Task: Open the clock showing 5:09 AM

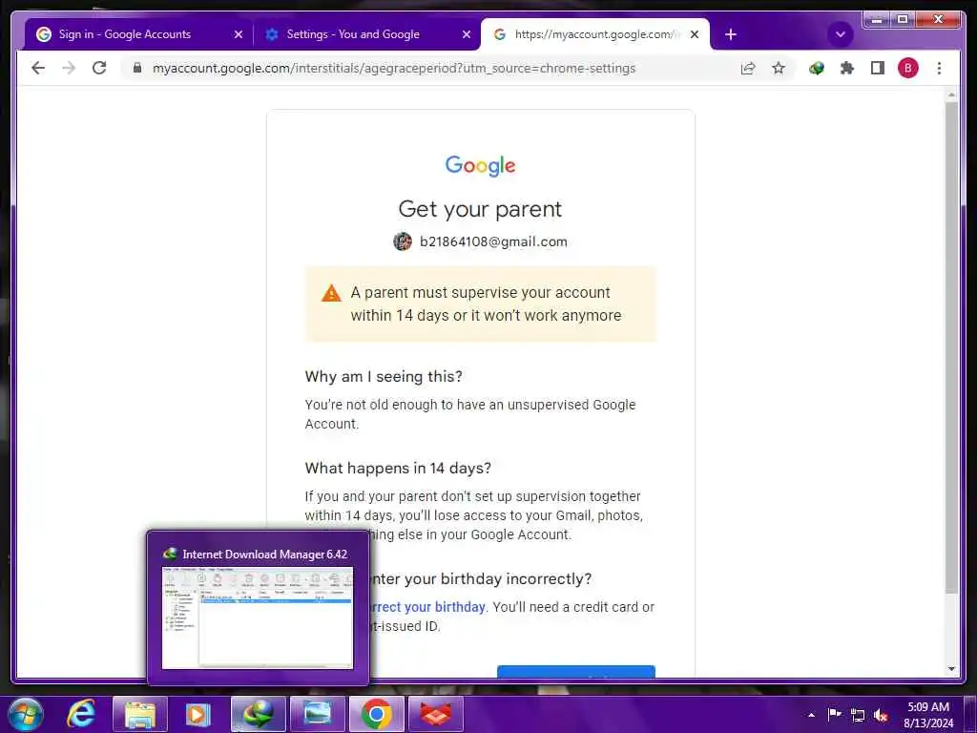Action: tap(928, 714)
